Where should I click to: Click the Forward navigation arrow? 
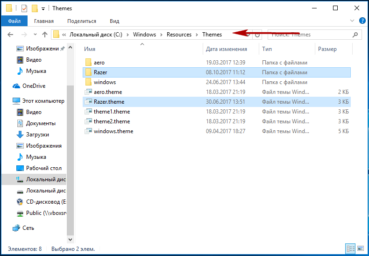click(x=24, y=35)
